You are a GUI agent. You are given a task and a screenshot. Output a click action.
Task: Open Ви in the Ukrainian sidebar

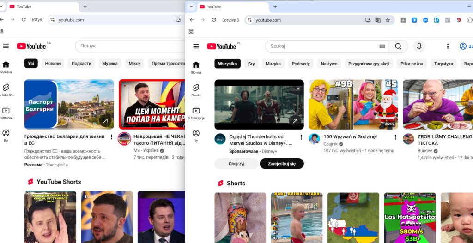(6, 136)
